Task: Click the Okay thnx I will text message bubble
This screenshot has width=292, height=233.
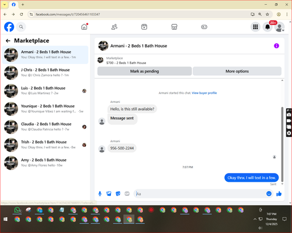Action: point(252,178)
